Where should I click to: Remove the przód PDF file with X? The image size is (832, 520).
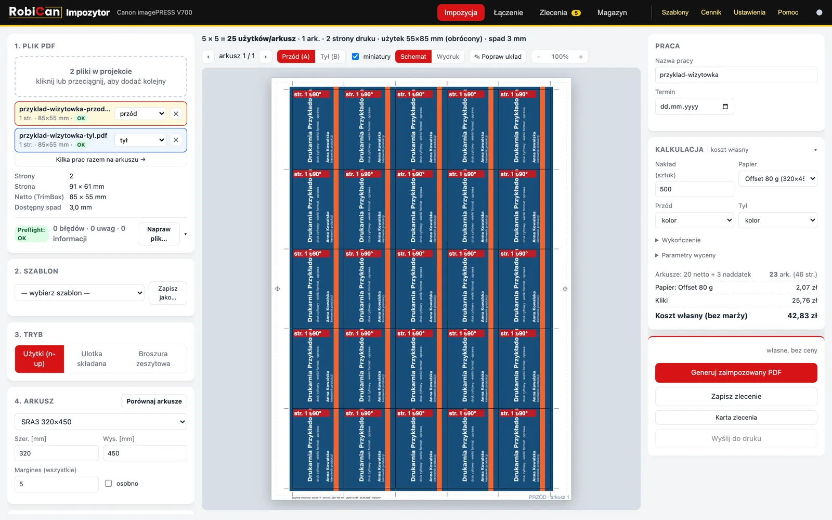[x=176, y=113]
